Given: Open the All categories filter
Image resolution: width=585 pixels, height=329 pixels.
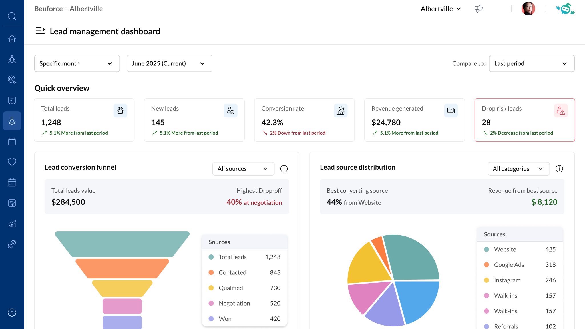Looking at the screenshot, I should (518, 169).
